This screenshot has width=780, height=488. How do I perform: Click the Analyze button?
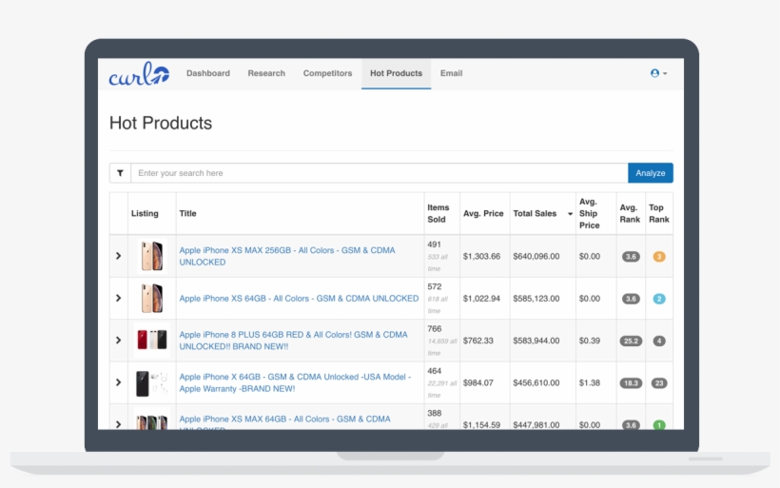pyautogui.click(x=651, y=173)
